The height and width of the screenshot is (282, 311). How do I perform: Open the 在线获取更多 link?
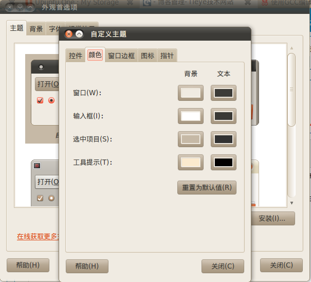click(38, 236)
